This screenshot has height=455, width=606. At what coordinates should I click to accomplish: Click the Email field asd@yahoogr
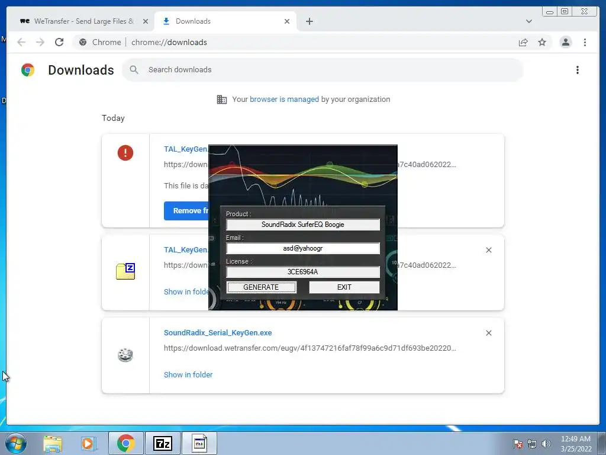point(303,248)
